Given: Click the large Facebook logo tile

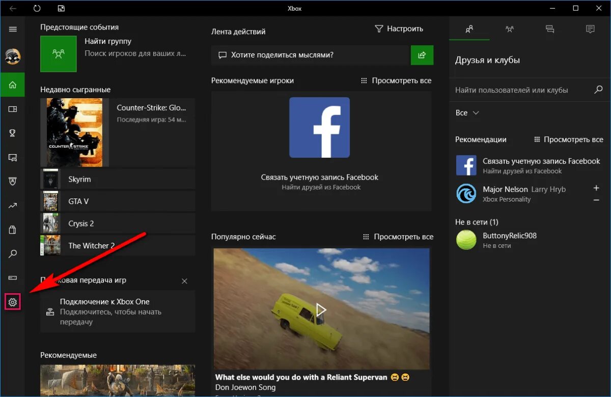Looking at the screenshot, I should point(319,127).
